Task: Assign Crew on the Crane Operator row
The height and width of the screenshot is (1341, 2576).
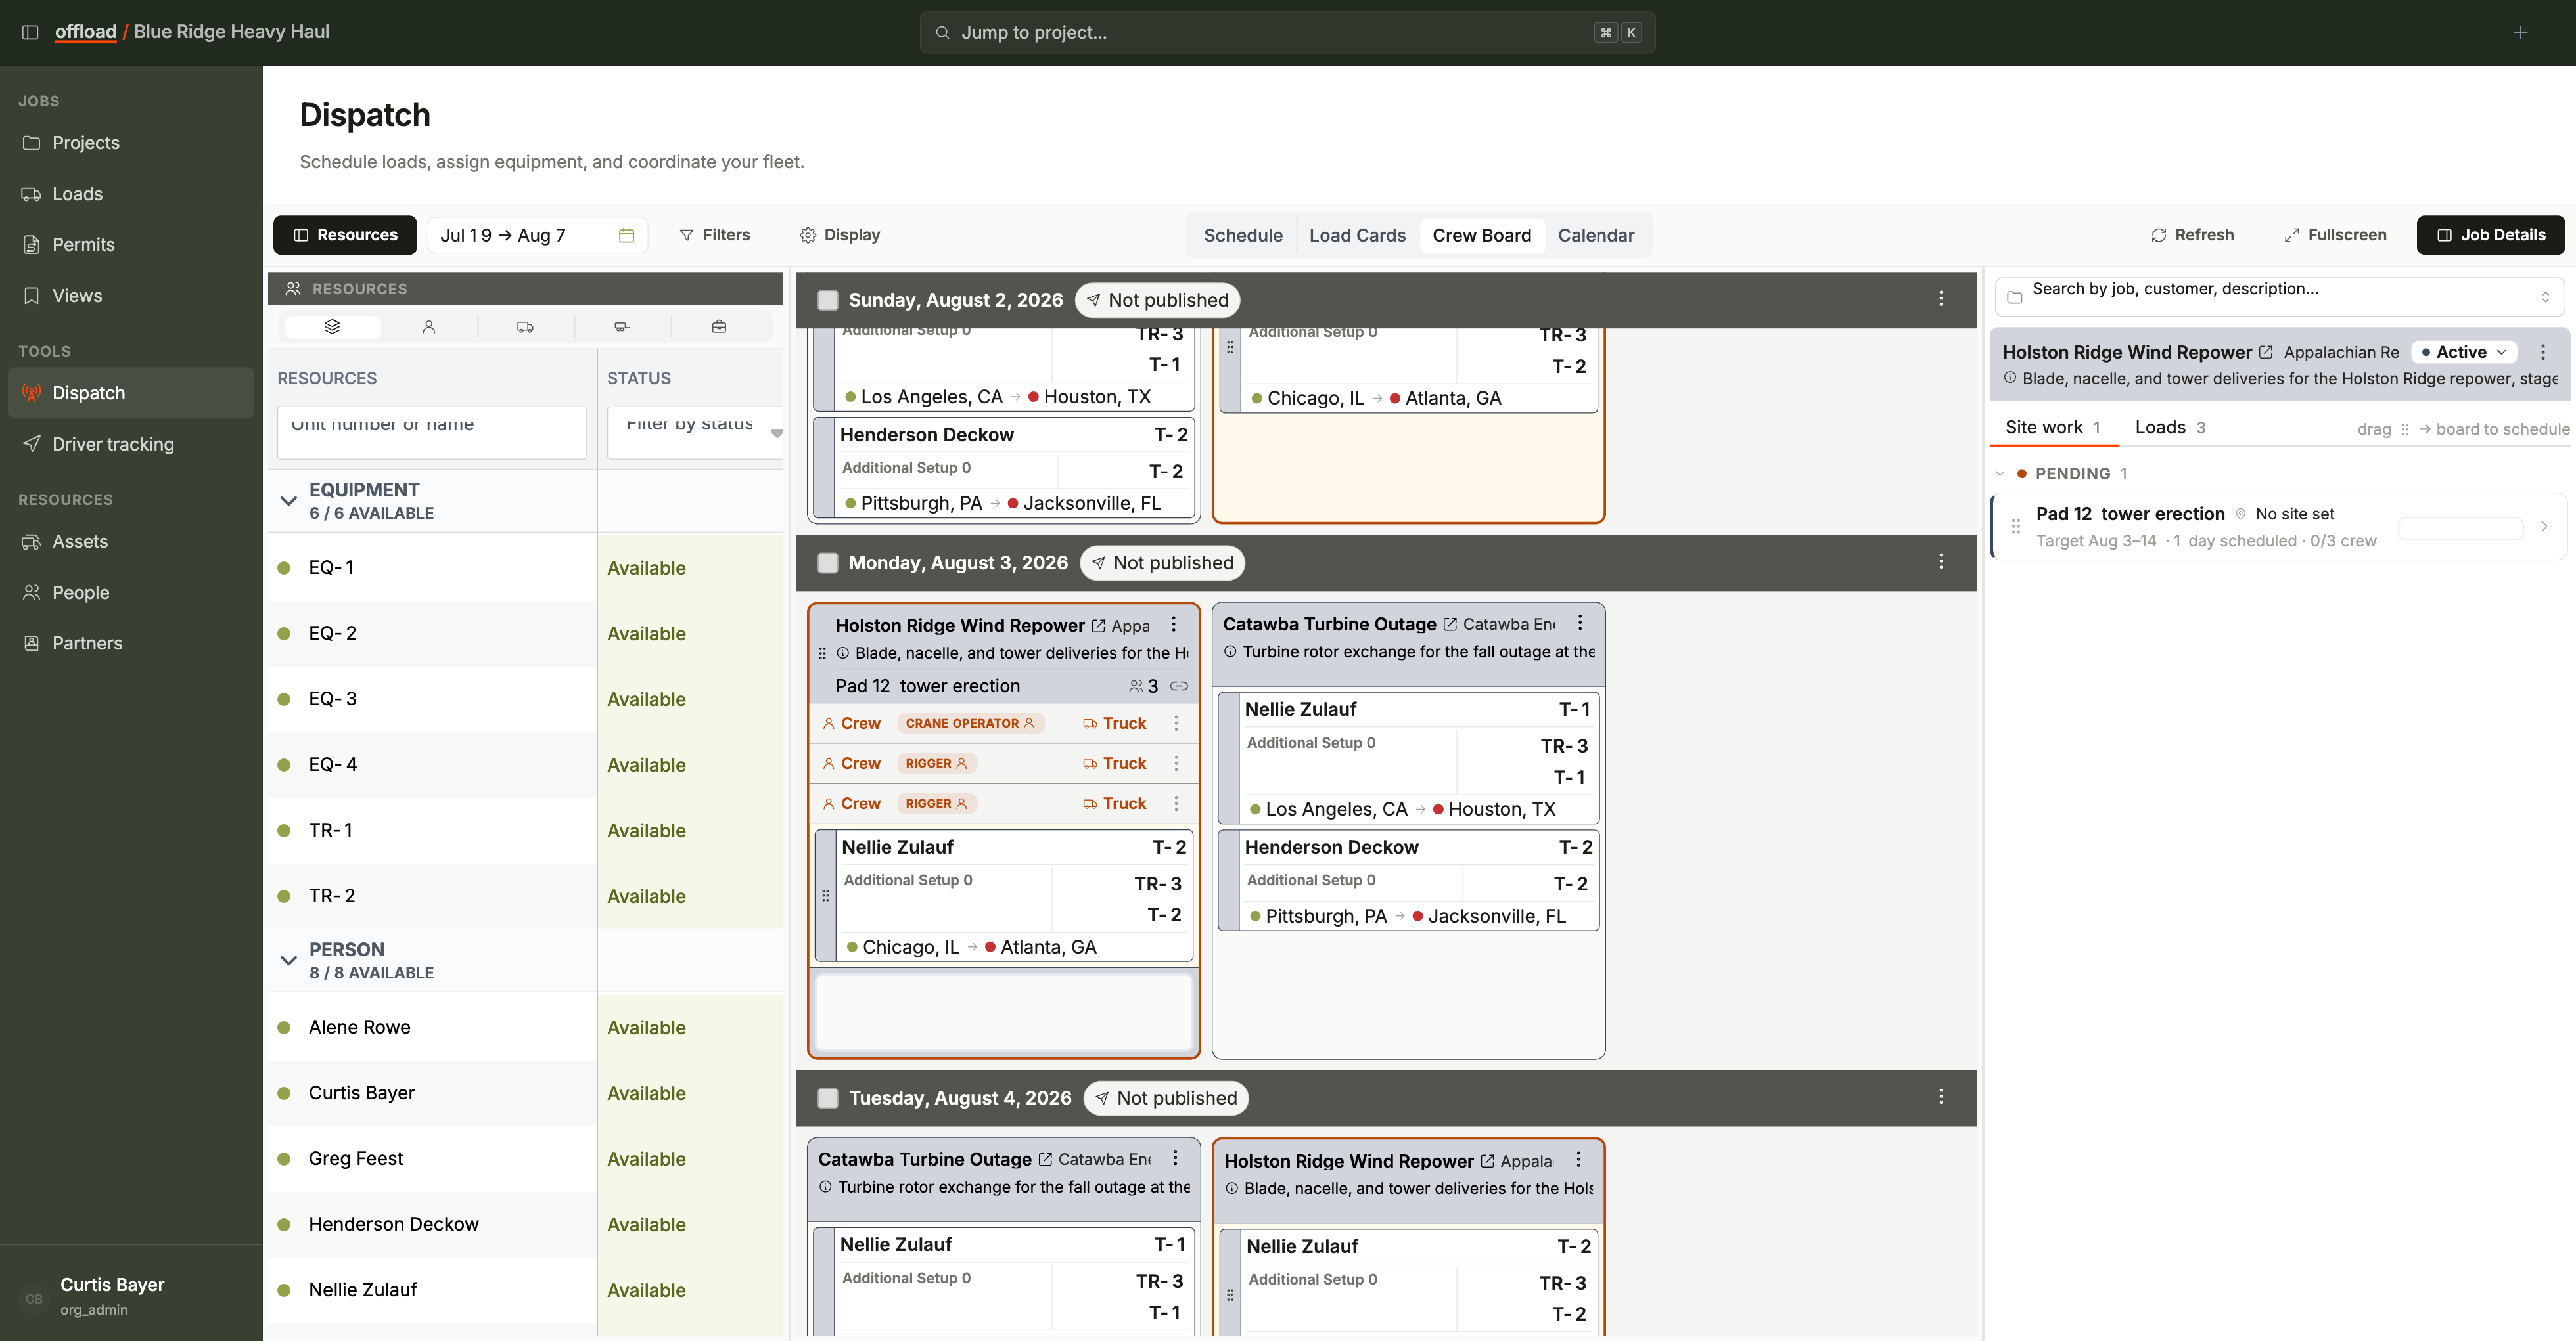Action: [851, 724]
